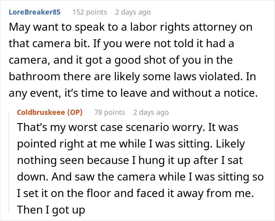Click the 152 points score
This screenshot has height=221, width=275.
[90, 12]
